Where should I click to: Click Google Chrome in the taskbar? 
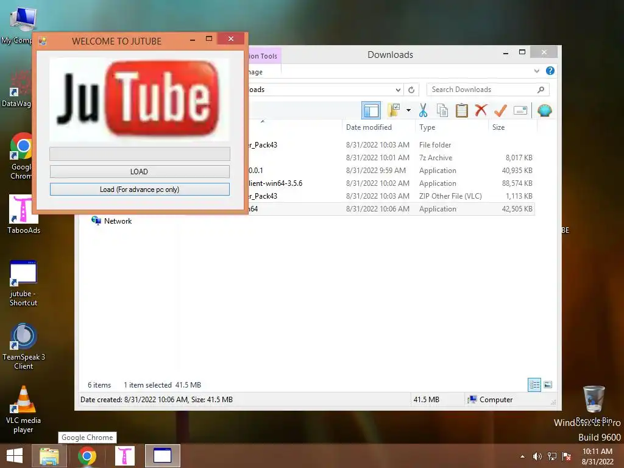[x=87, y=456]
